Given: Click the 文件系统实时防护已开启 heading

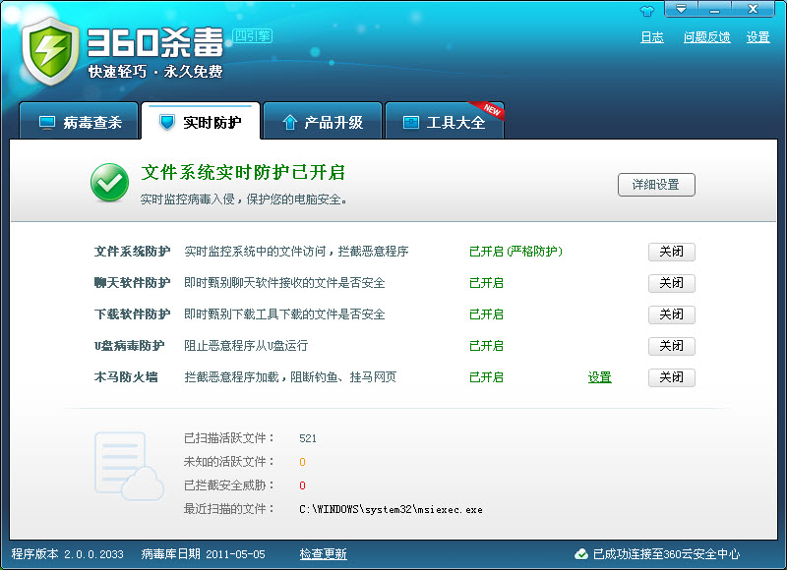Looking at the screenshot, I should click(243, 172).
